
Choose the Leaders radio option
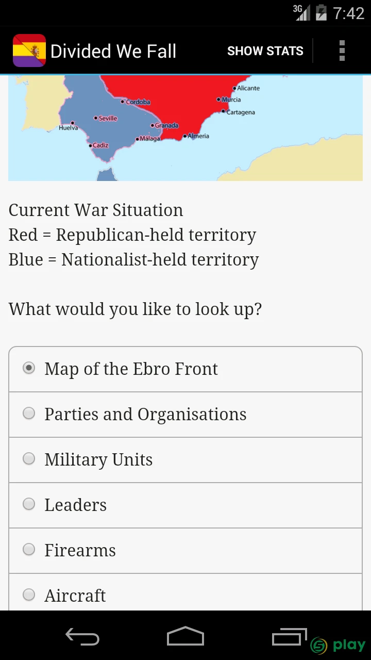pyautogui.click(x=185, y=505)
